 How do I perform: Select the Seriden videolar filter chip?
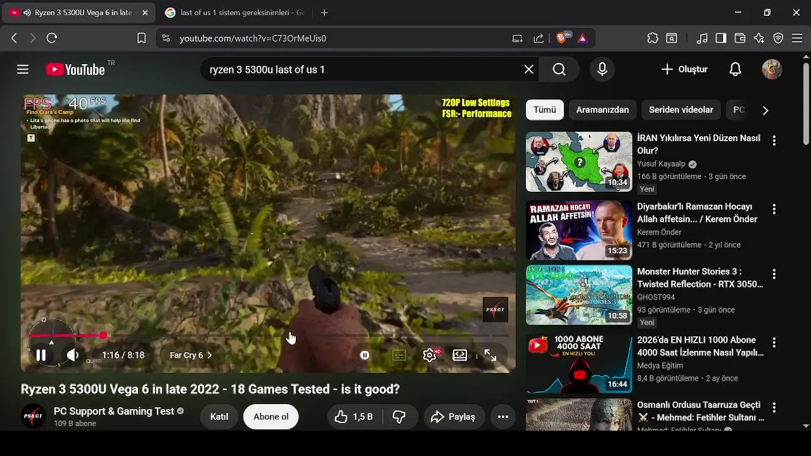[681, 110]
